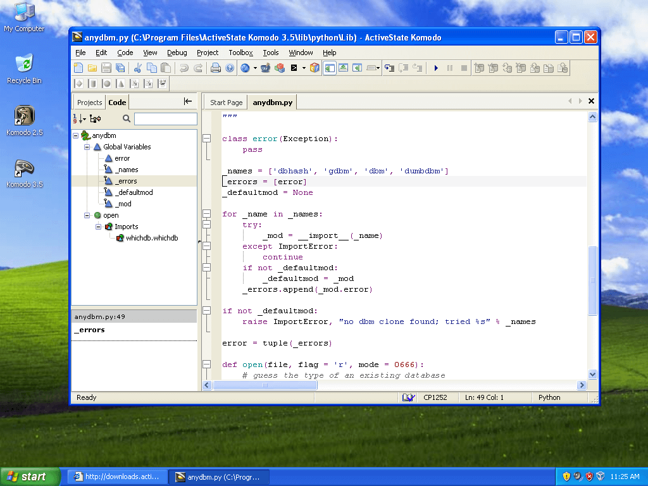648x486 pixels.
Task: Switch to the Start Page tab
Action: (x=226, y=103)
